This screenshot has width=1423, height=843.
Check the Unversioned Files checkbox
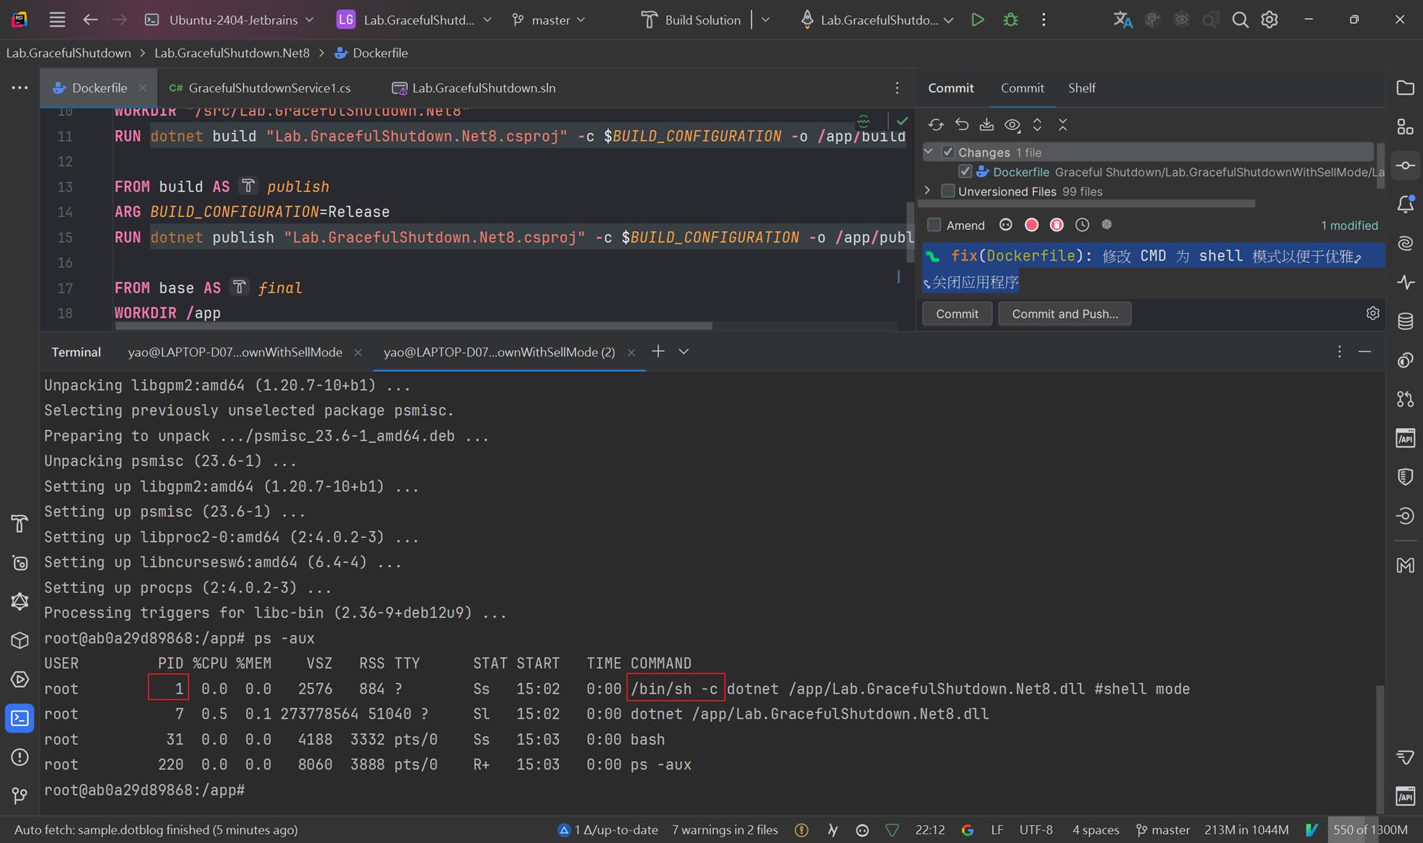(947, 190)
